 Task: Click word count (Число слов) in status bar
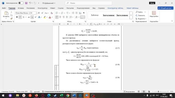(x=22, y=91)
